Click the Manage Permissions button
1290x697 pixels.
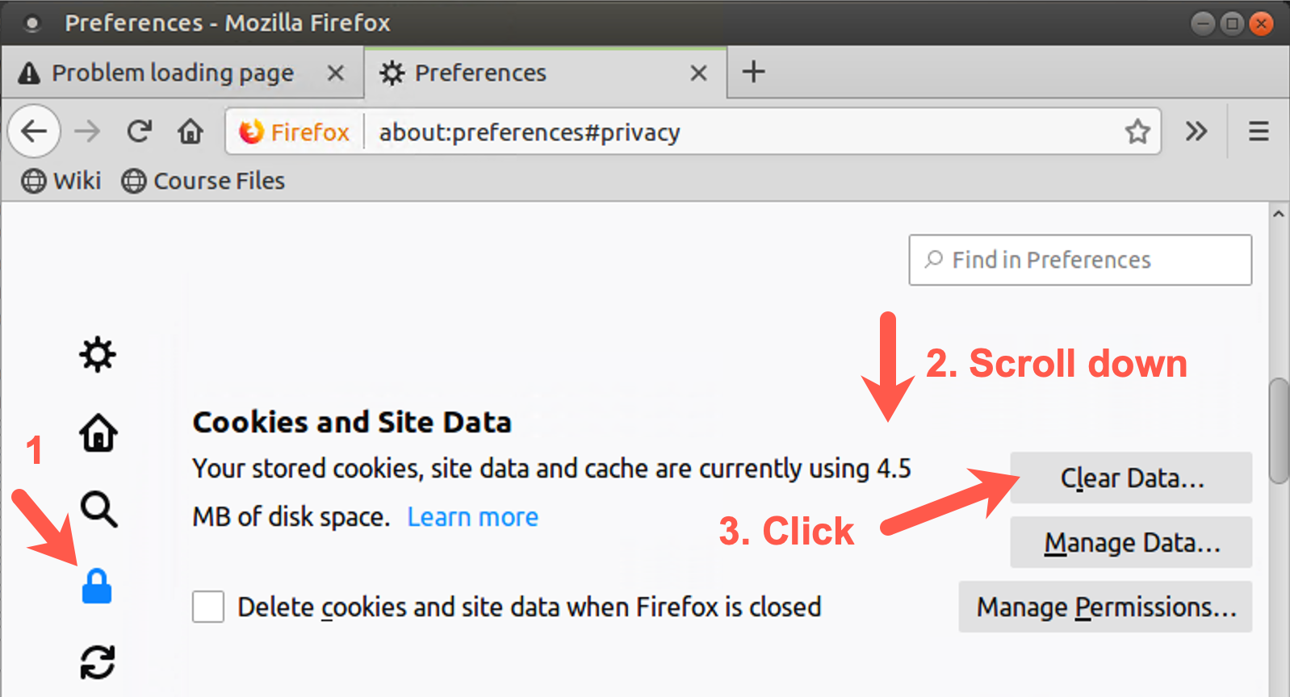1105,607
